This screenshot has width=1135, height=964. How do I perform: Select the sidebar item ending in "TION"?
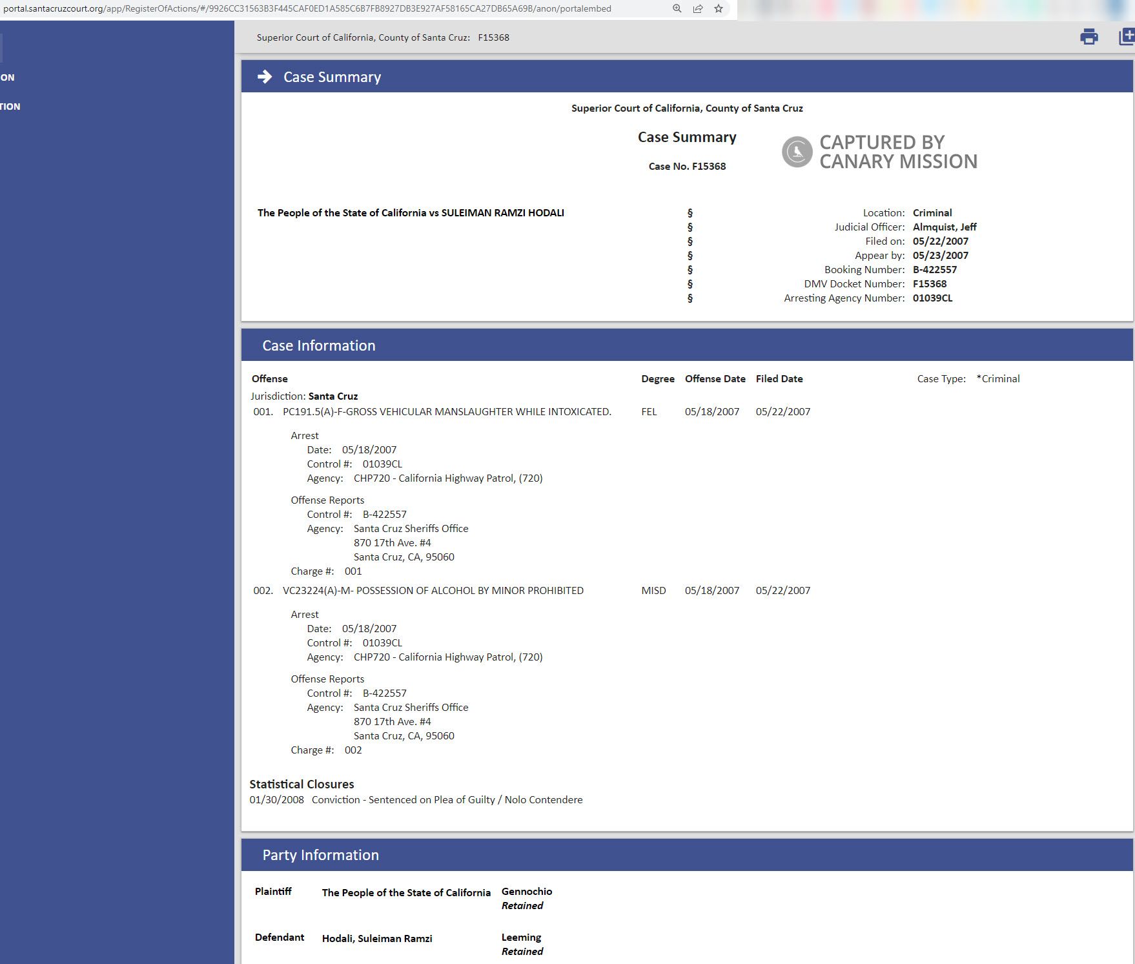coord(10,107)
